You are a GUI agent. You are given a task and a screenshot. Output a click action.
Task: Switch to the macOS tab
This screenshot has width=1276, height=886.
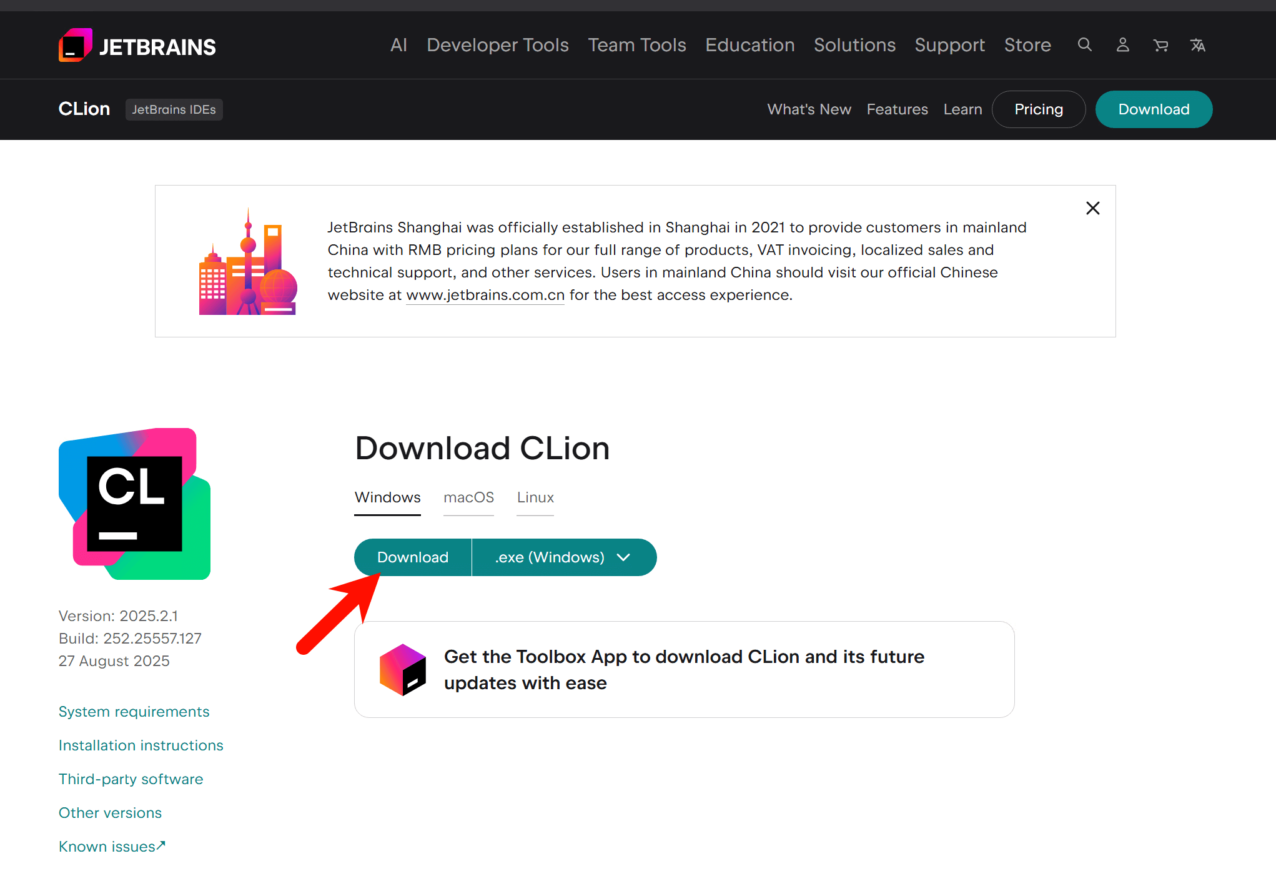pos(468,497)
